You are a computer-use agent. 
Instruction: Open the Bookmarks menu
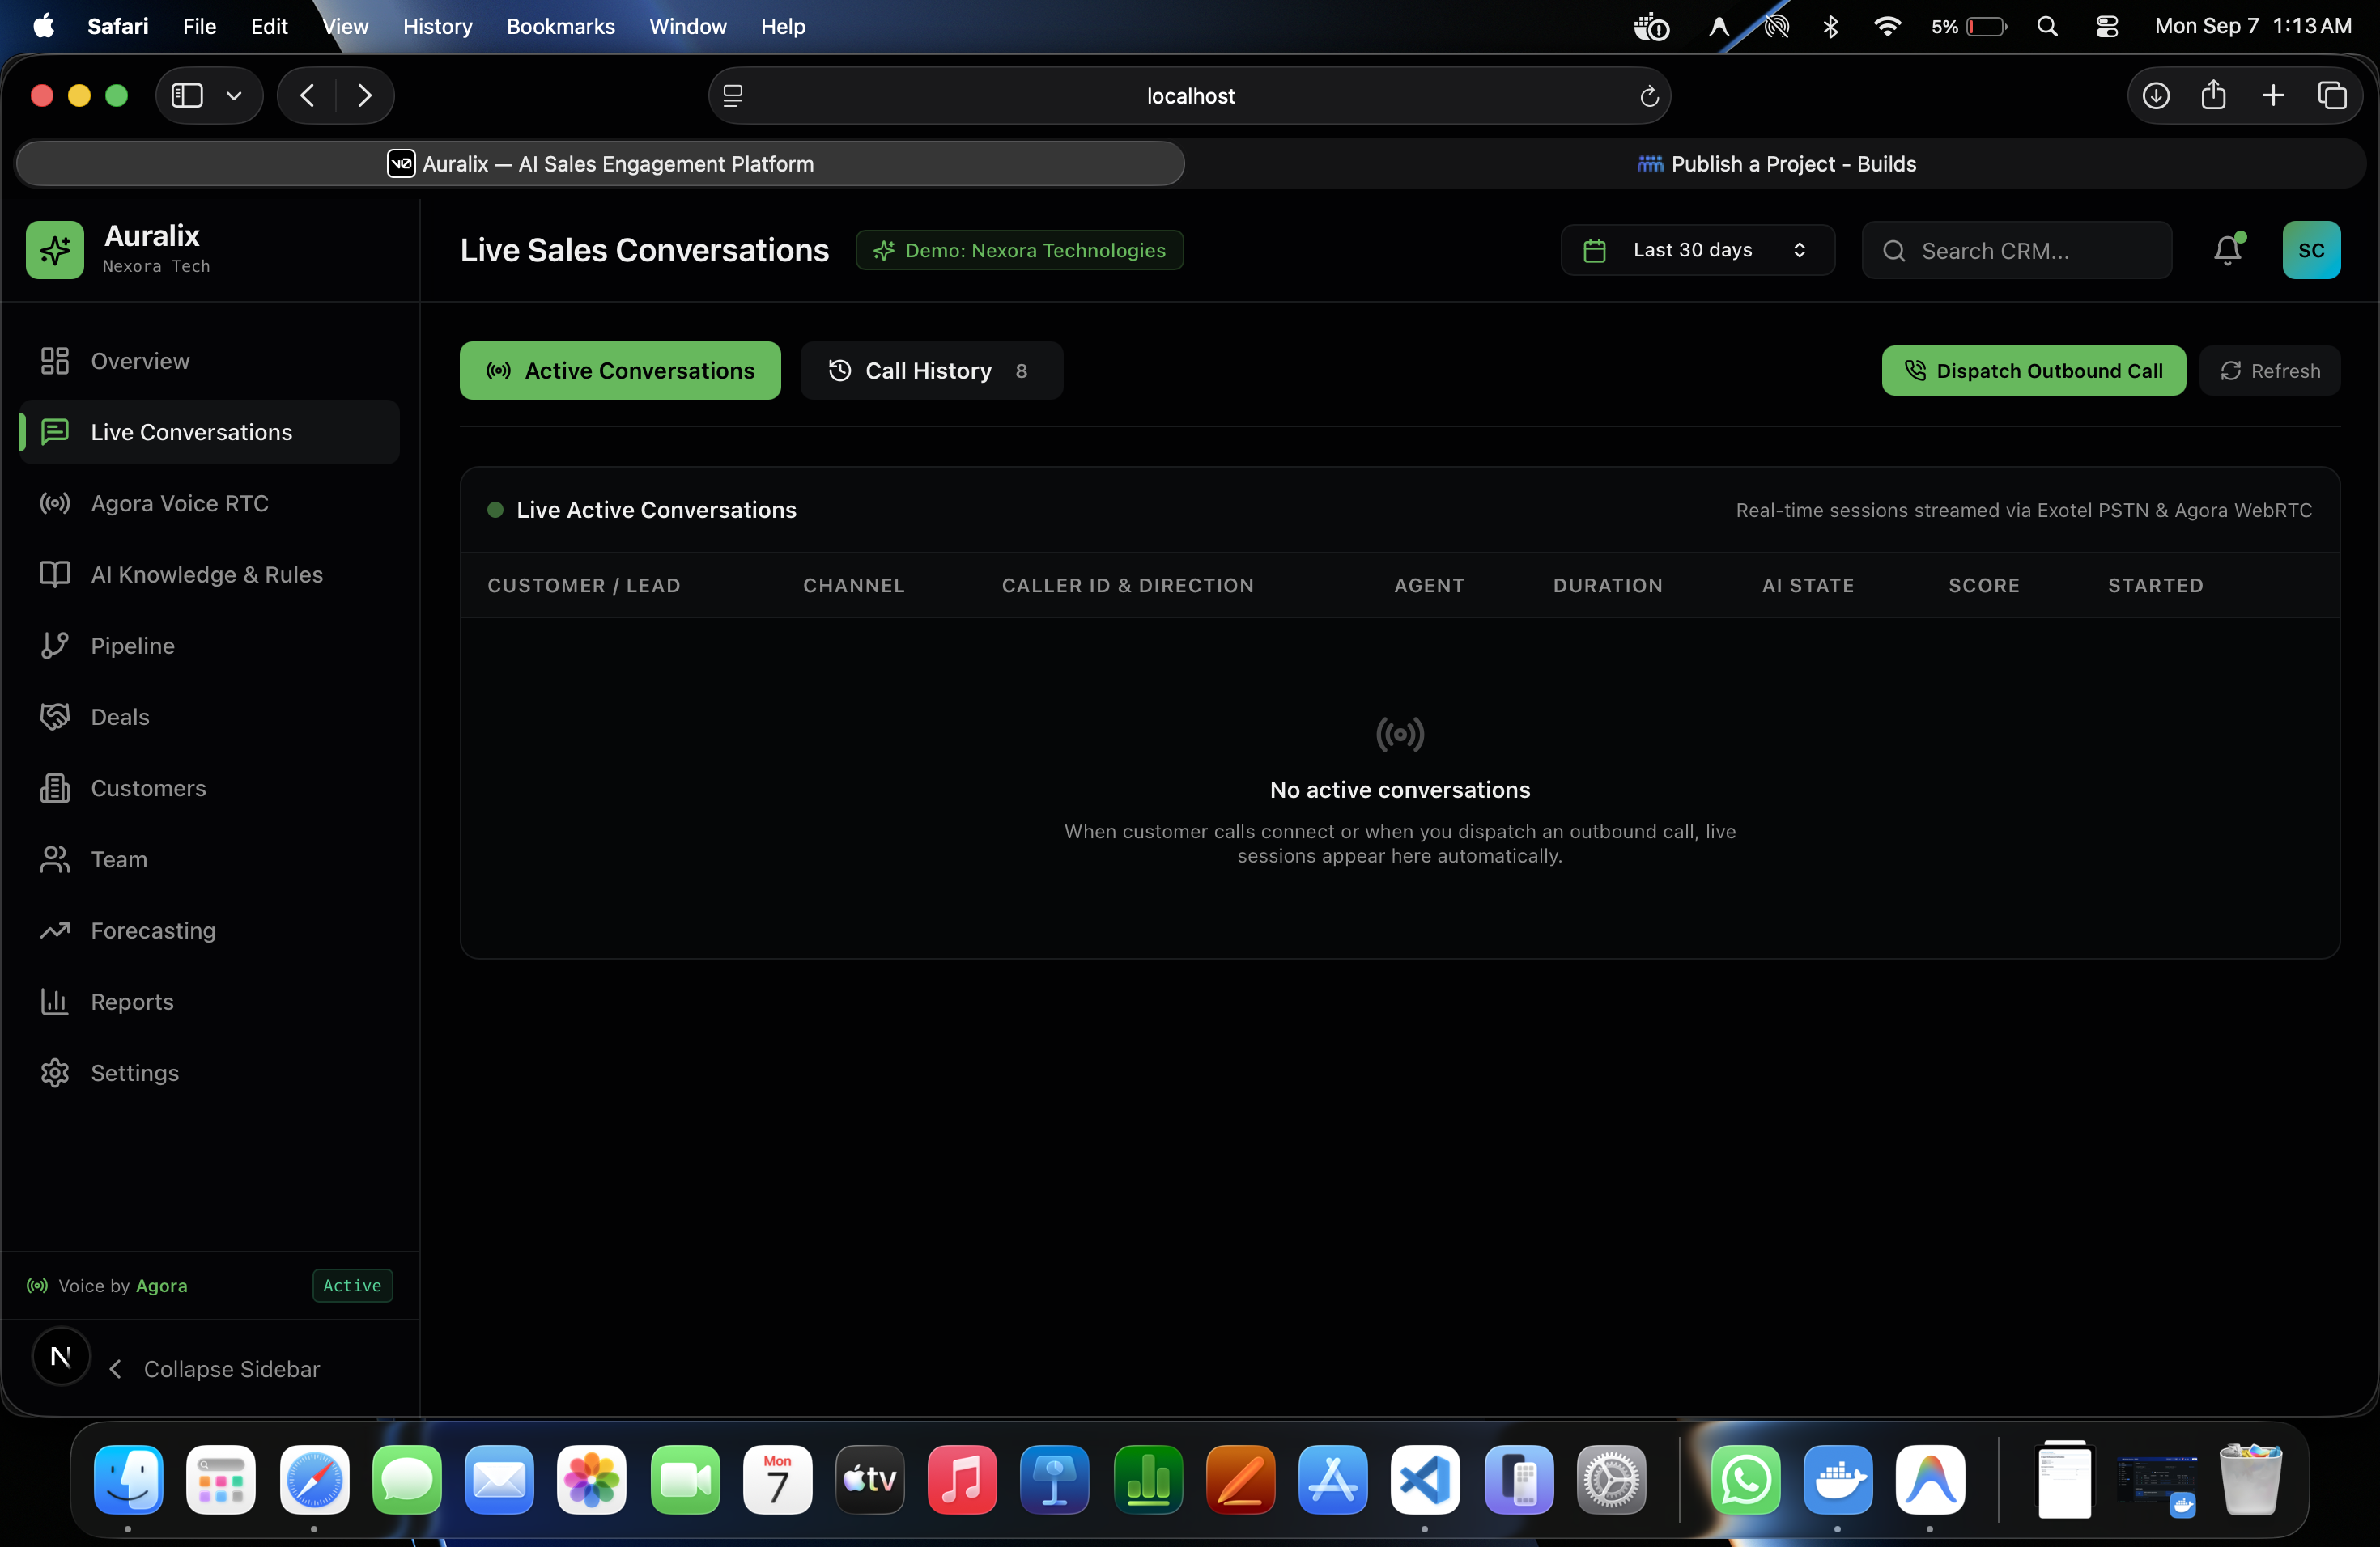tap(560, 26)
